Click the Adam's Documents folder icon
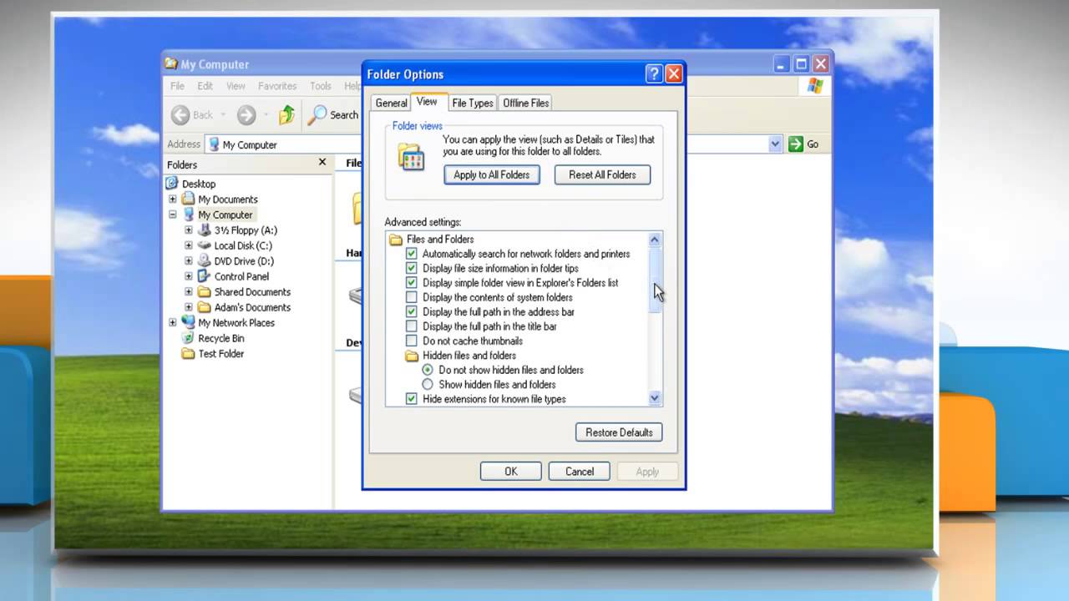Image resolution: width=1069 pixels, height=601 pixels. (204, 307)
